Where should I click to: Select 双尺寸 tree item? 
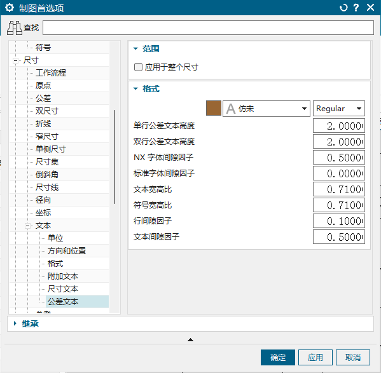(46, 111)
